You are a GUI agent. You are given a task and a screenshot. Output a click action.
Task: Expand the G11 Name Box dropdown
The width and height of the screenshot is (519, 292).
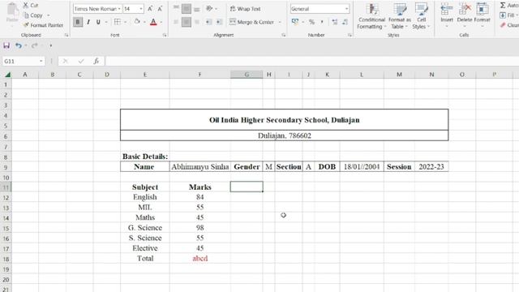[x=41, y=61]
